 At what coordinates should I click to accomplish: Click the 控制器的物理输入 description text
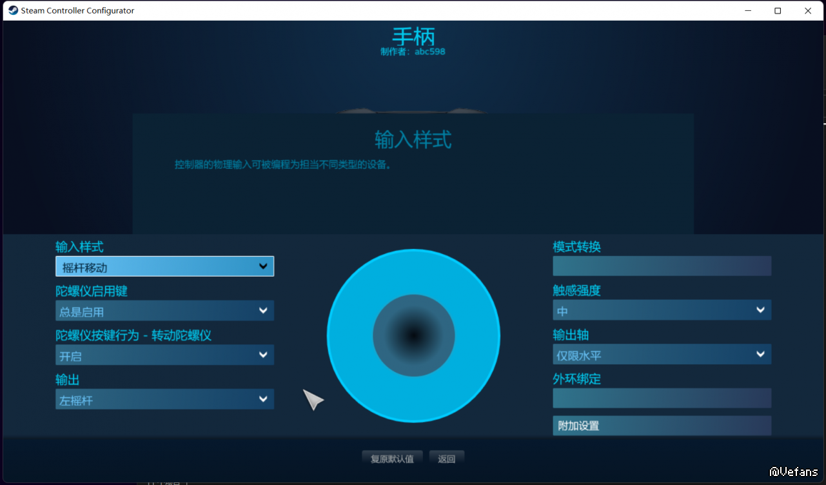(x=283, y=164)
